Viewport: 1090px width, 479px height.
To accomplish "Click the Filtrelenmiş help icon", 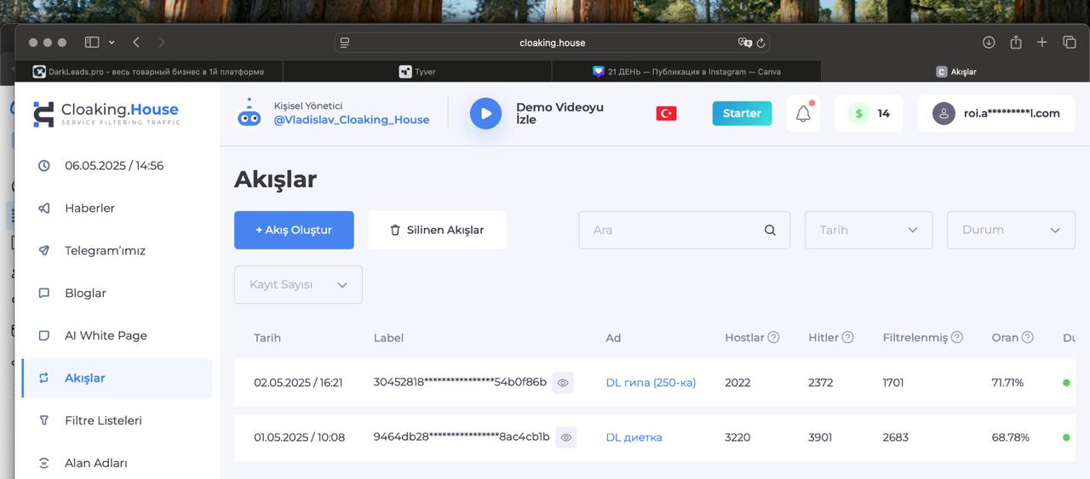I will click(957, 337).
